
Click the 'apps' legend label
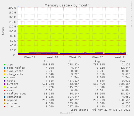point(10,65)
